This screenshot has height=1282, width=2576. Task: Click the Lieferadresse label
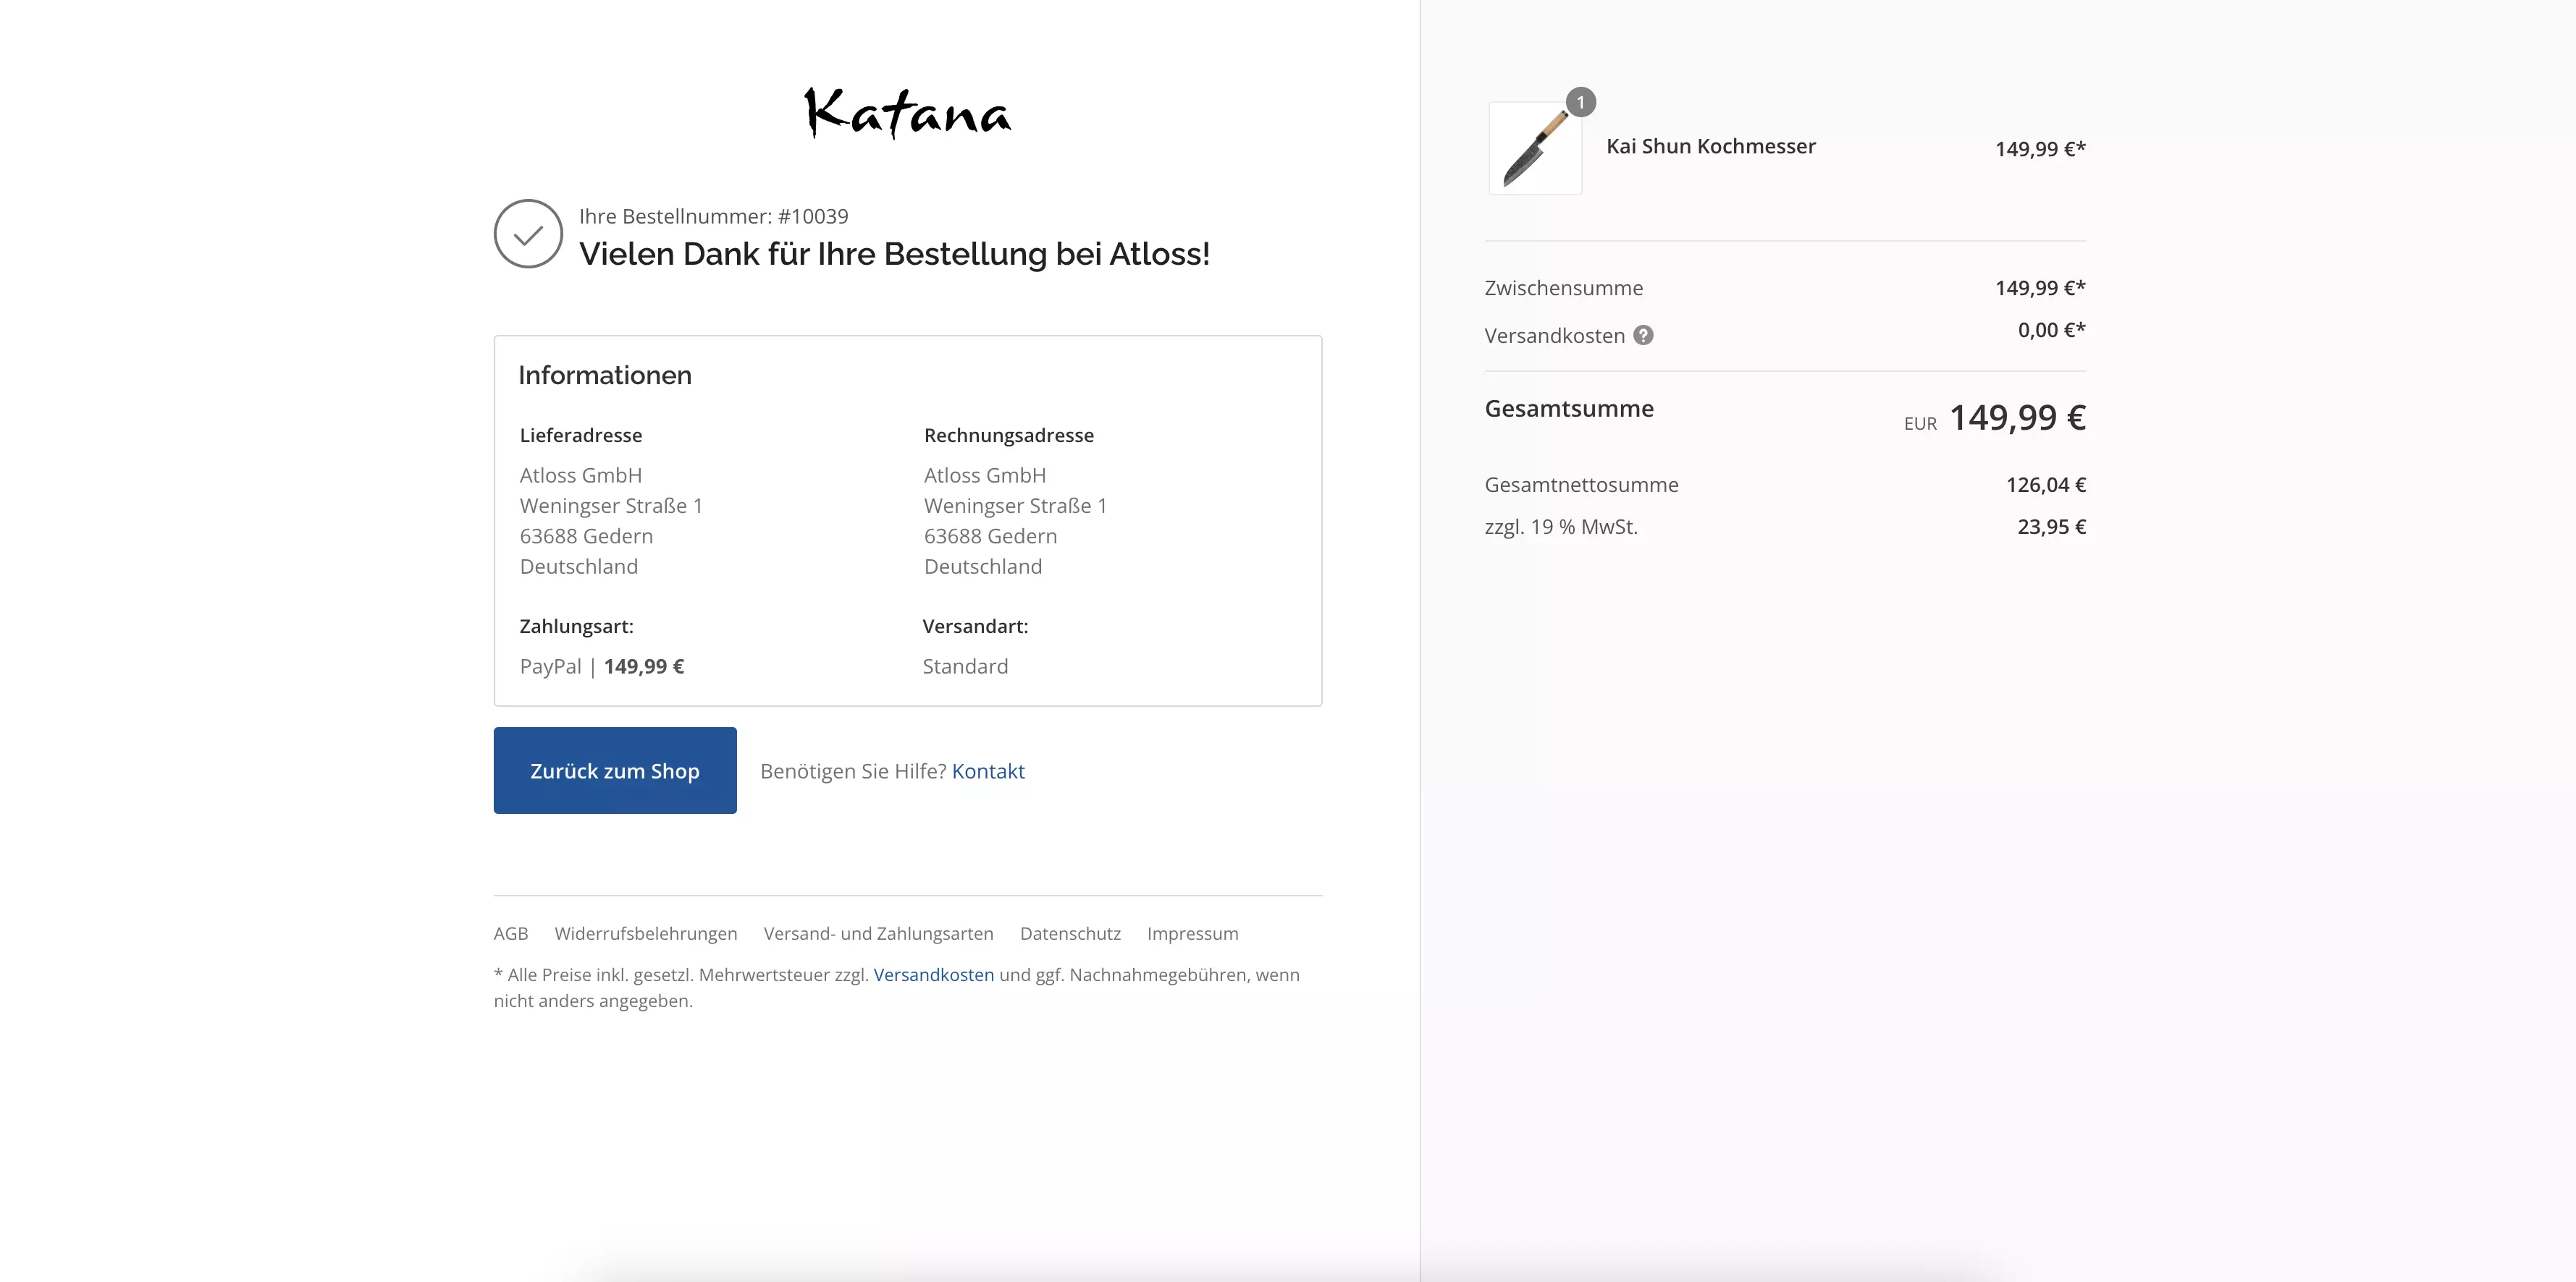pos(581,436)
